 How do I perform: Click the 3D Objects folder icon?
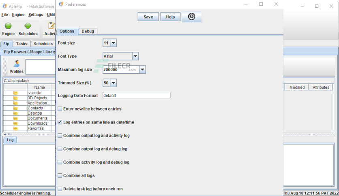point(15,98)
